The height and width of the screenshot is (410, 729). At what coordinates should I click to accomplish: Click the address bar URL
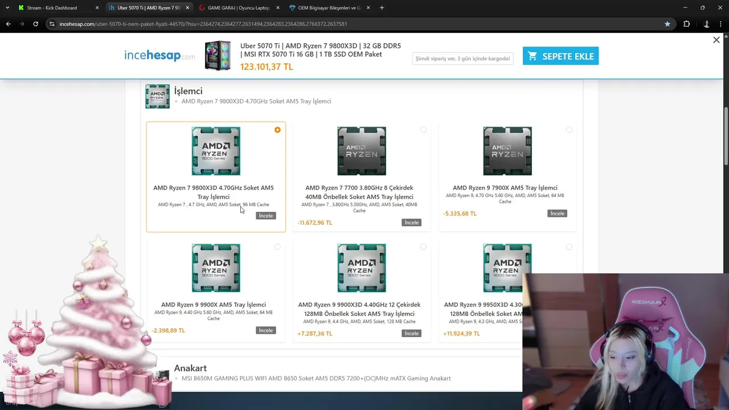[203, 24]
